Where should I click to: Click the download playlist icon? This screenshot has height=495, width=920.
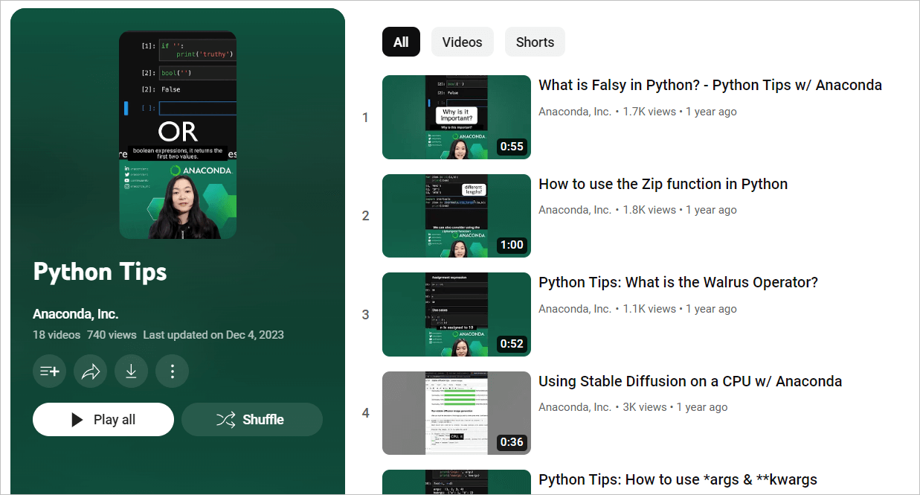(x=131, y=371)
